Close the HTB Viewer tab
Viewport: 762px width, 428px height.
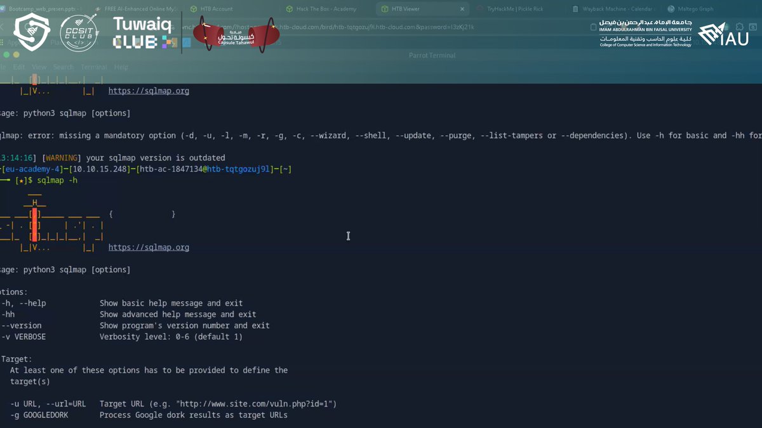tap(462, 8)
